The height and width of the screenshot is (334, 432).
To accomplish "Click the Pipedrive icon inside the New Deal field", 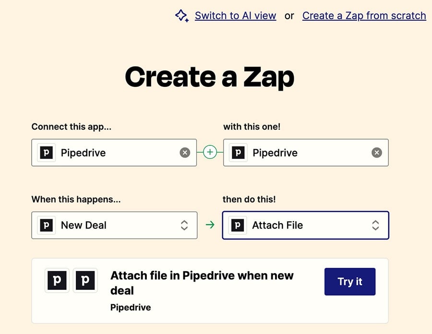I will click(x=46, y=225).
